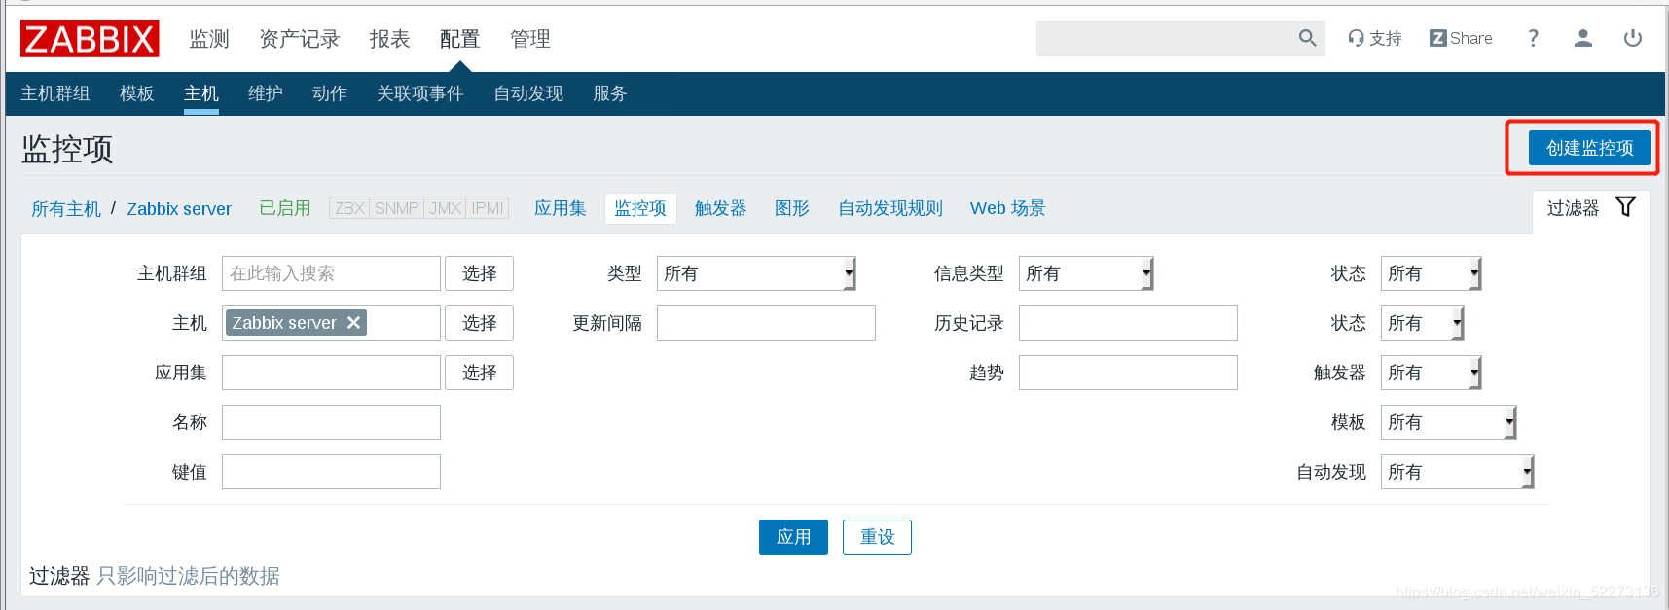Switch to the 监控项 tab
1669x610 pixels.
640,208
